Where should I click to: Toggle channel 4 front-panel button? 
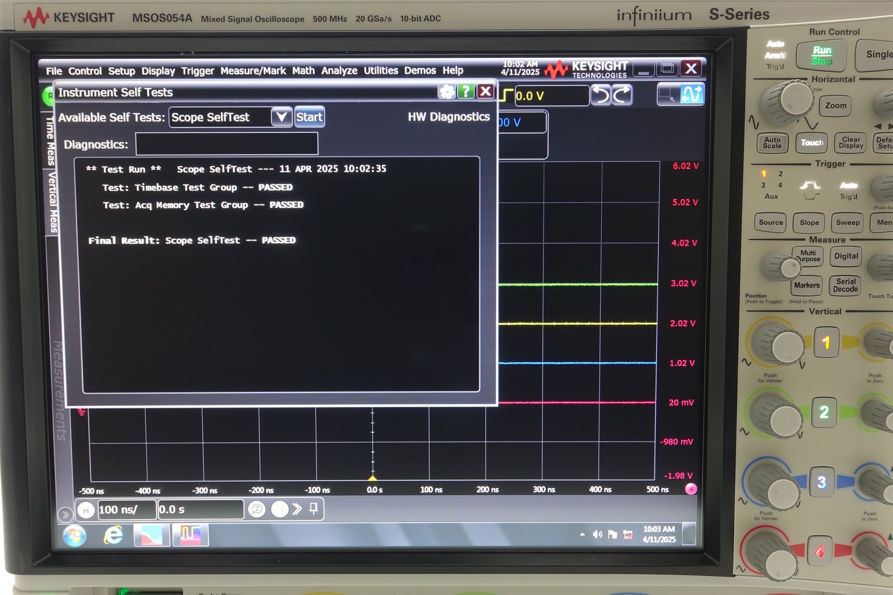coord(819,551)
